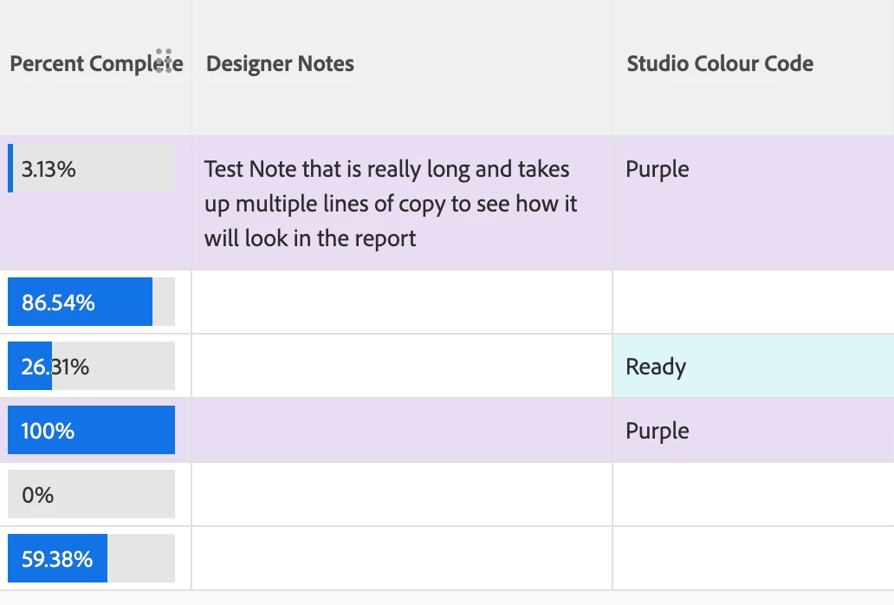
Task: Open the long Test Note designer notes cell
Action: pyautogui.click(x=391, y=204)
